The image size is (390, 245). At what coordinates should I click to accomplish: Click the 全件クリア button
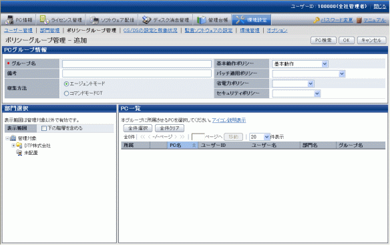pos(170,128)
